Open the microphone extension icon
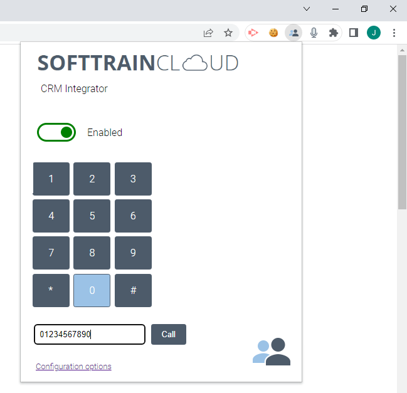The height and width of the screenshot is (393, 407). pos(314,33)
